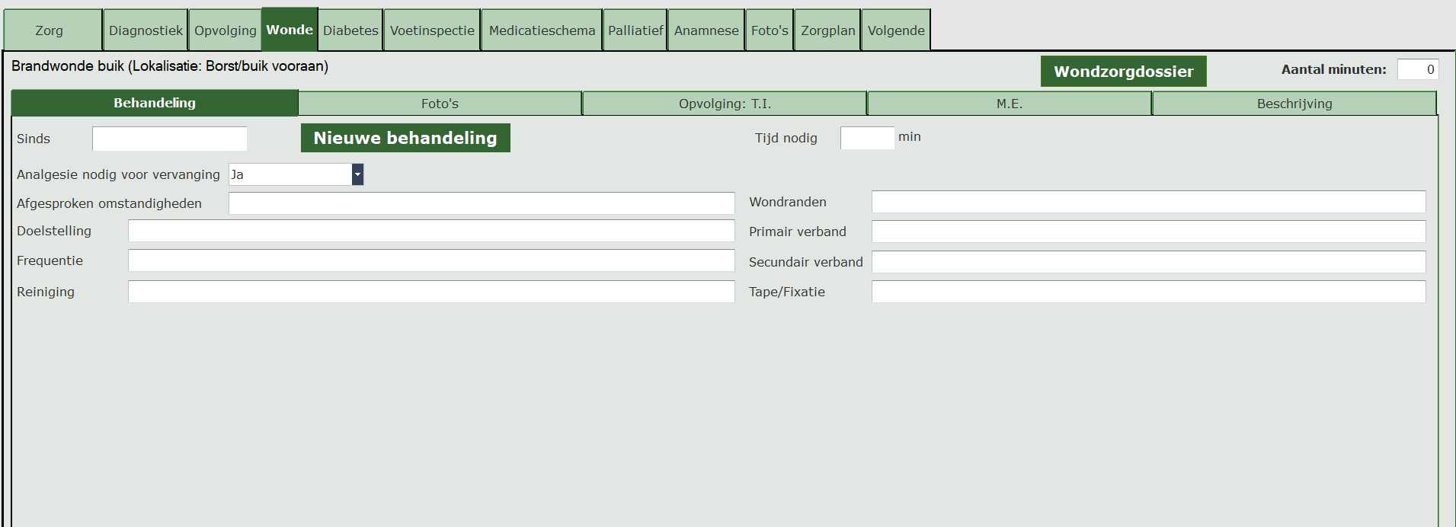Open the Voetinspectie tab
Screen dimensions: 1456x527
432,30
